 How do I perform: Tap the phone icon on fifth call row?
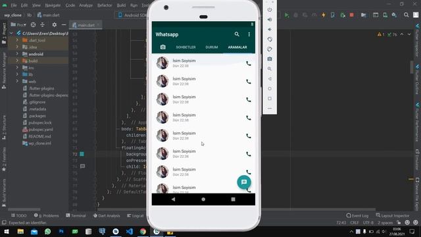249,136
